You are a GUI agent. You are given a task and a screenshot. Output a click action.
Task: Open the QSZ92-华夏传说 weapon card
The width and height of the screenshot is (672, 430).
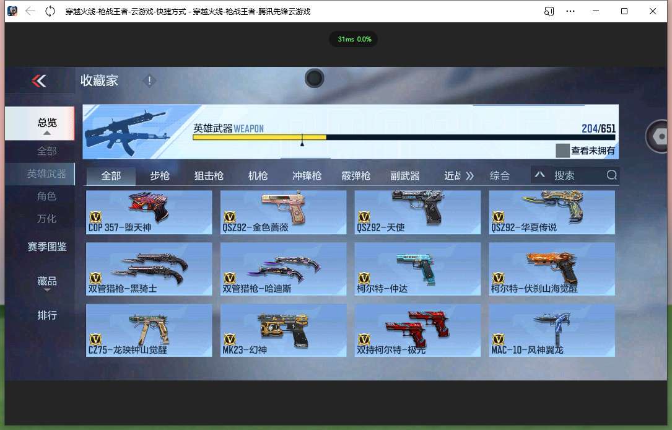(x=552, y=213)
